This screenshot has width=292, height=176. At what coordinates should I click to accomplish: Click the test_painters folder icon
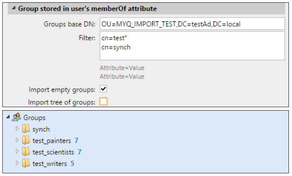click(26, 140)
